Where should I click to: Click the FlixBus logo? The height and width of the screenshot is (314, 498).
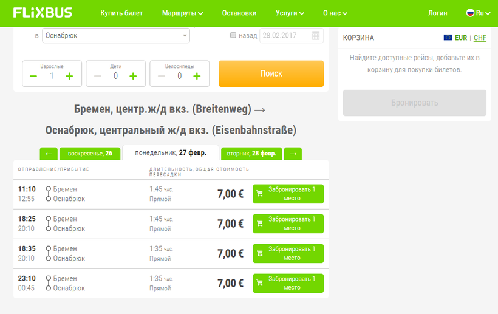(43, 13)
